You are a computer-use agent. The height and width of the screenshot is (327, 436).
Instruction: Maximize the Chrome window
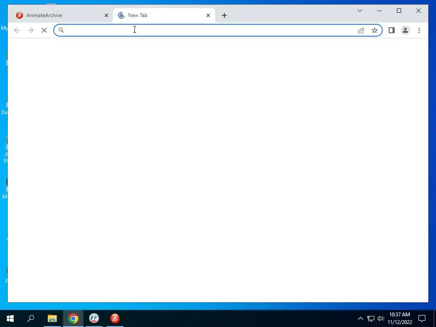pos(399,11)
